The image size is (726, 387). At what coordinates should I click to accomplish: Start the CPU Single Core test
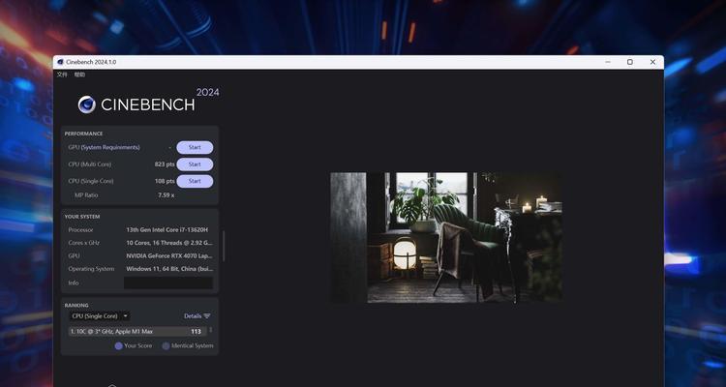pos(195,181)
